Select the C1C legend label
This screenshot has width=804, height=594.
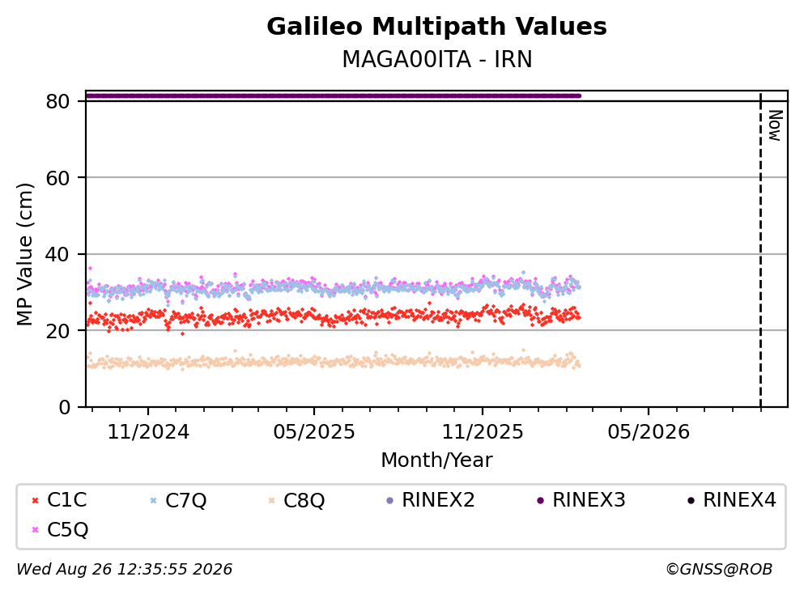(x=66, y=499)
